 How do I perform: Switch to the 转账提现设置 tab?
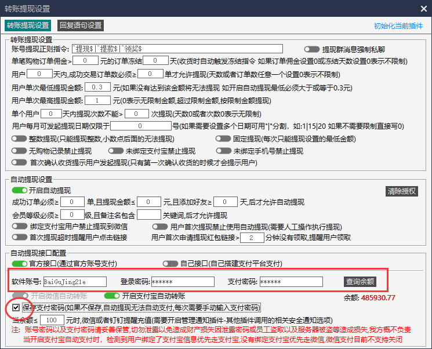coord(27,25)
